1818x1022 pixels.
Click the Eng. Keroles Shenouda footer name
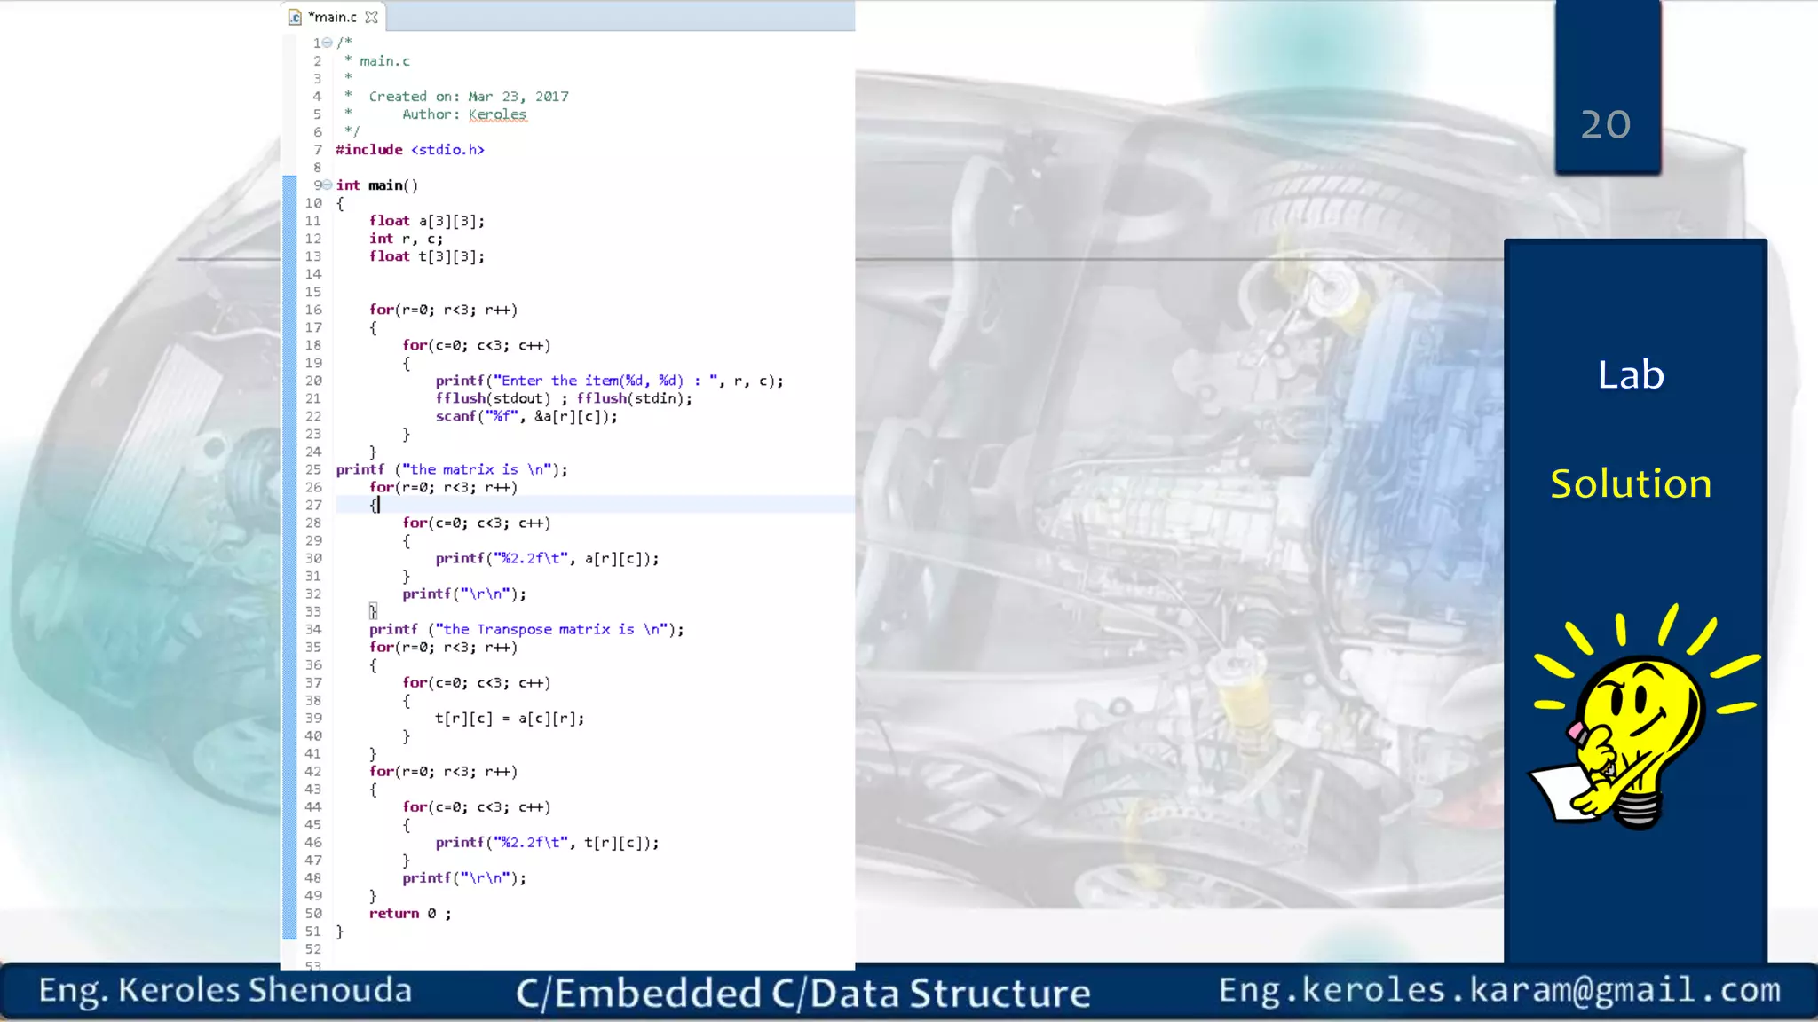coord(225,991)
